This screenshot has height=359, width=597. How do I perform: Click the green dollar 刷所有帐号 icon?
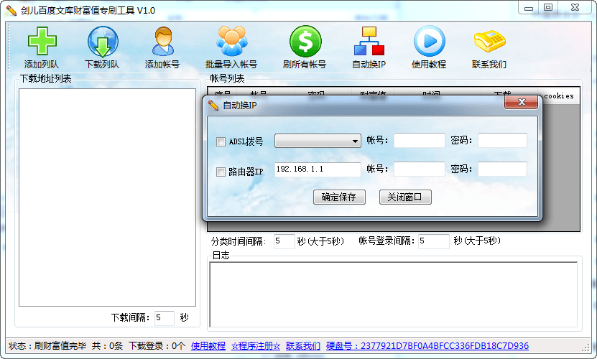pyautogui.click(x=305, y=41)
